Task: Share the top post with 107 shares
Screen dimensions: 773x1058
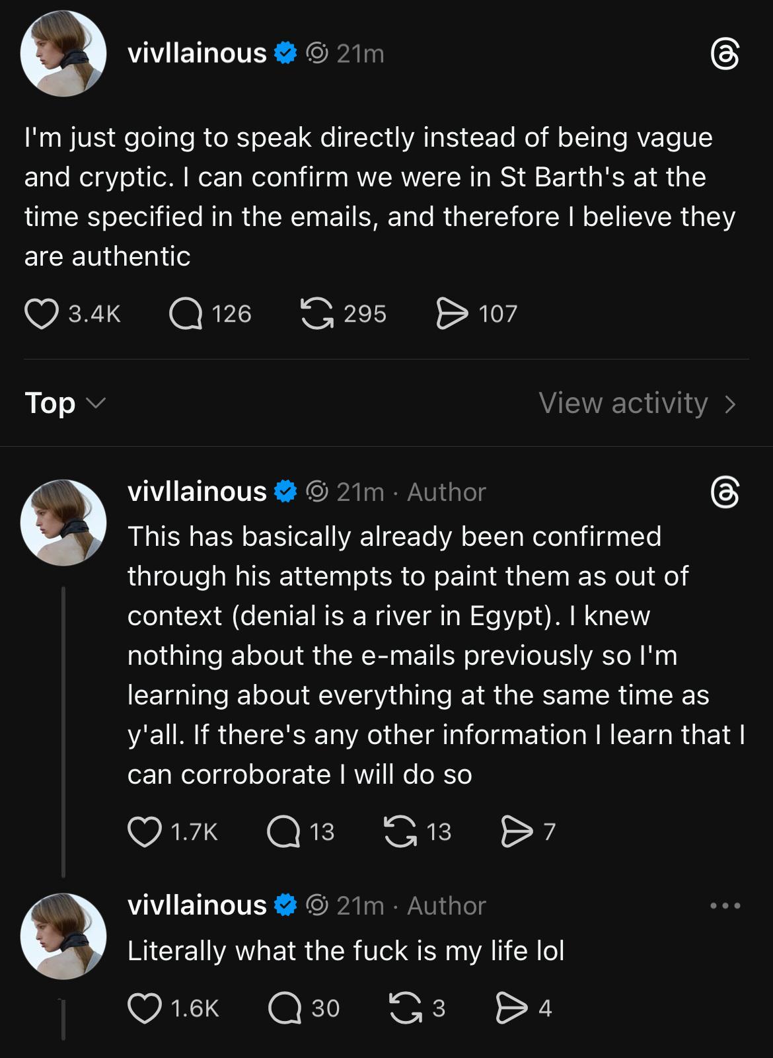Action: [452, 313]
